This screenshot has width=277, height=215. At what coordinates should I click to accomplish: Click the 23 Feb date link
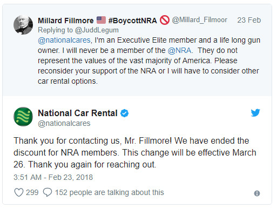[249, 20]
